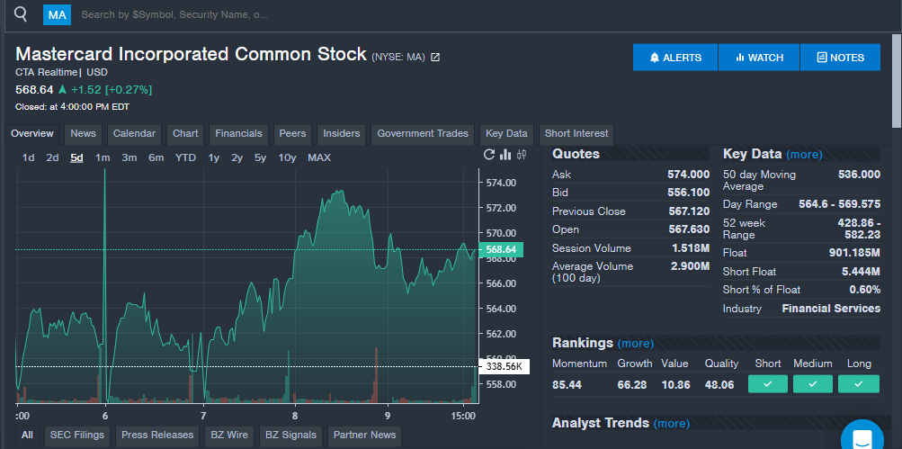902x449 pixels.
Task: Click the 568.64 price label on chart
Action: tap(501, 250)
